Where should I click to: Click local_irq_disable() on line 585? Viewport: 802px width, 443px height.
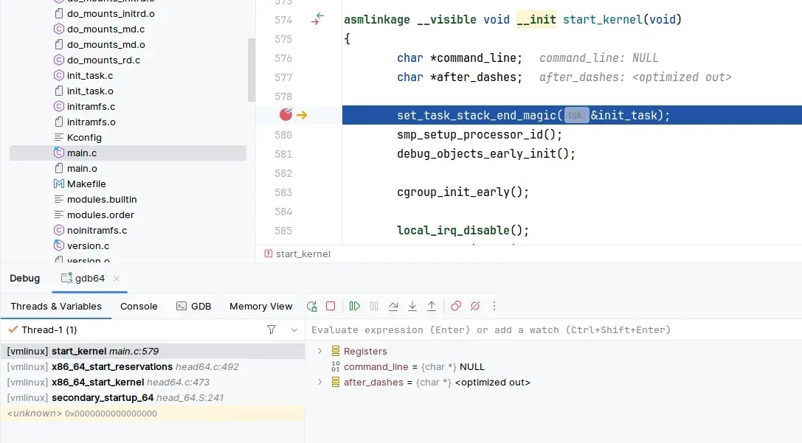pyautogui.click(x=463, y=231)
